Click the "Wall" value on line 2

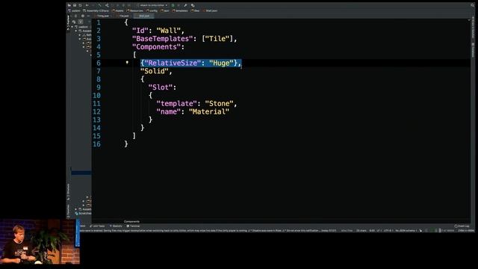169,31
